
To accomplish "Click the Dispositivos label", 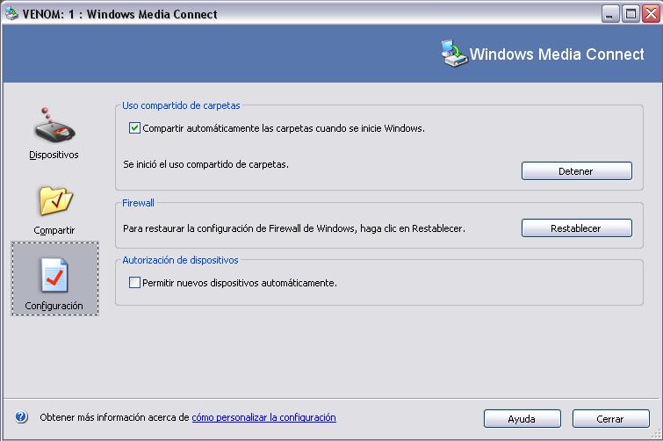I will pos(54,155).
